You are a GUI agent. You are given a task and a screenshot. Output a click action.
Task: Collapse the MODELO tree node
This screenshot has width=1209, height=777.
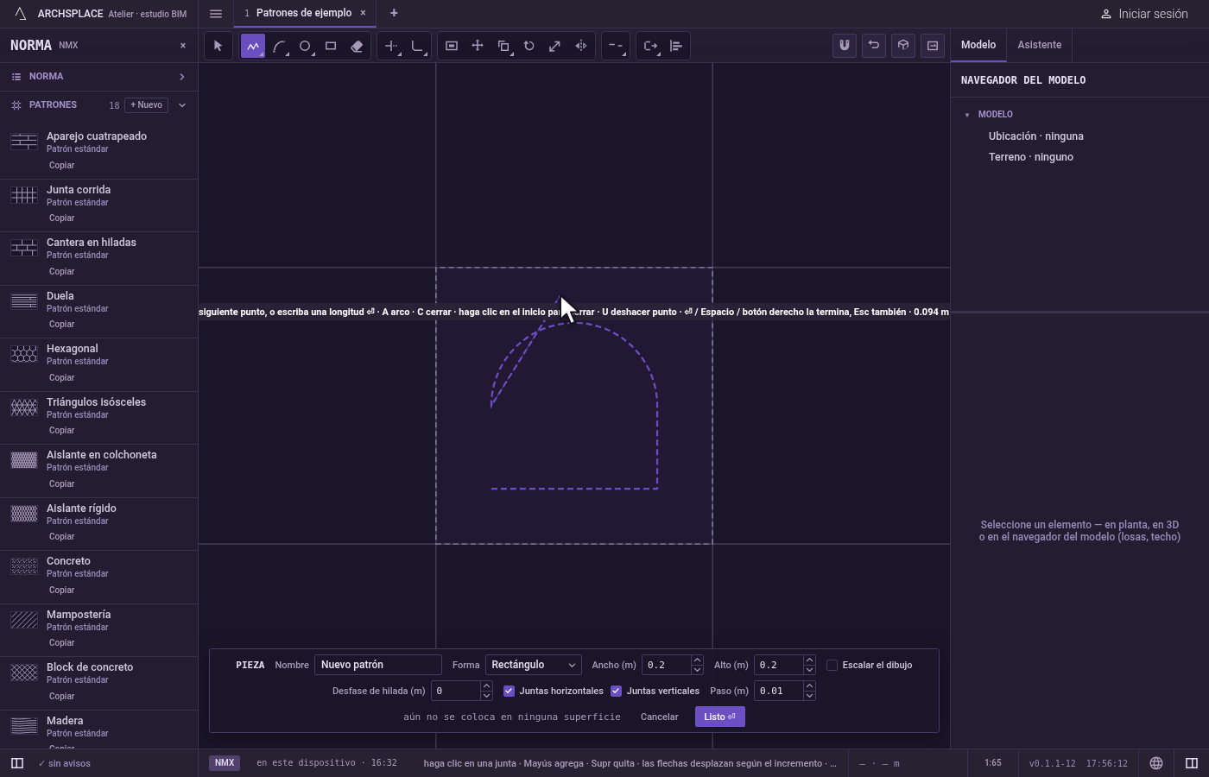[967, 114]
